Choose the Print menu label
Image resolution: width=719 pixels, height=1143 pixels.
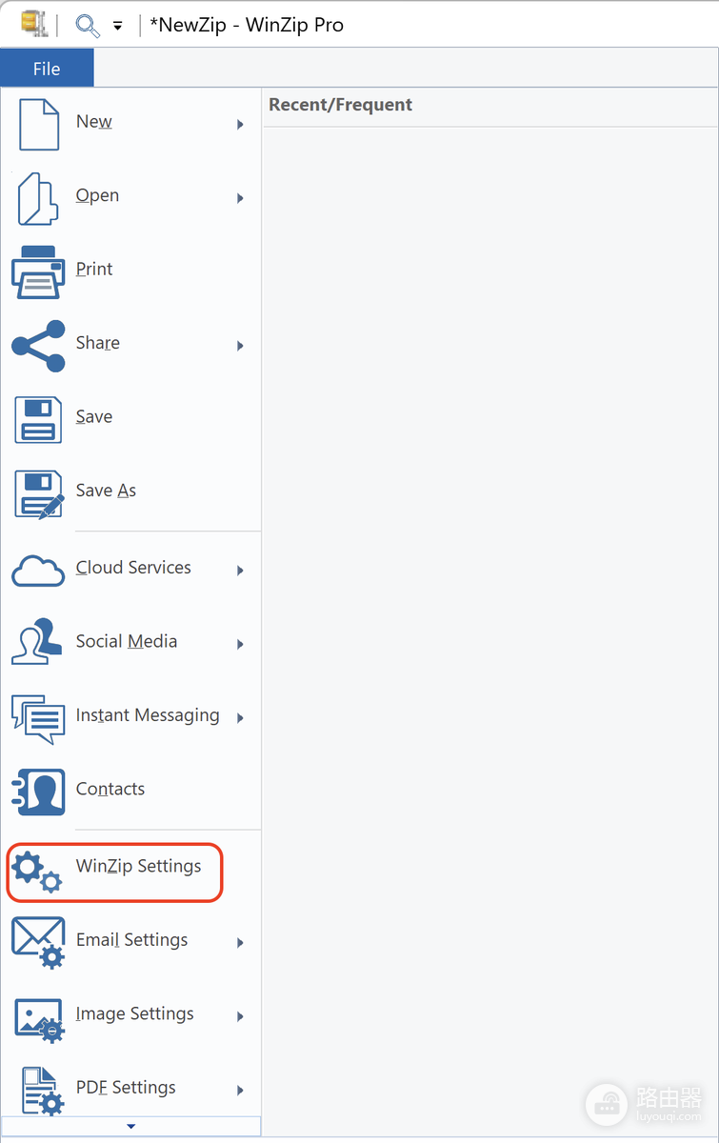(x=94, y=270)
